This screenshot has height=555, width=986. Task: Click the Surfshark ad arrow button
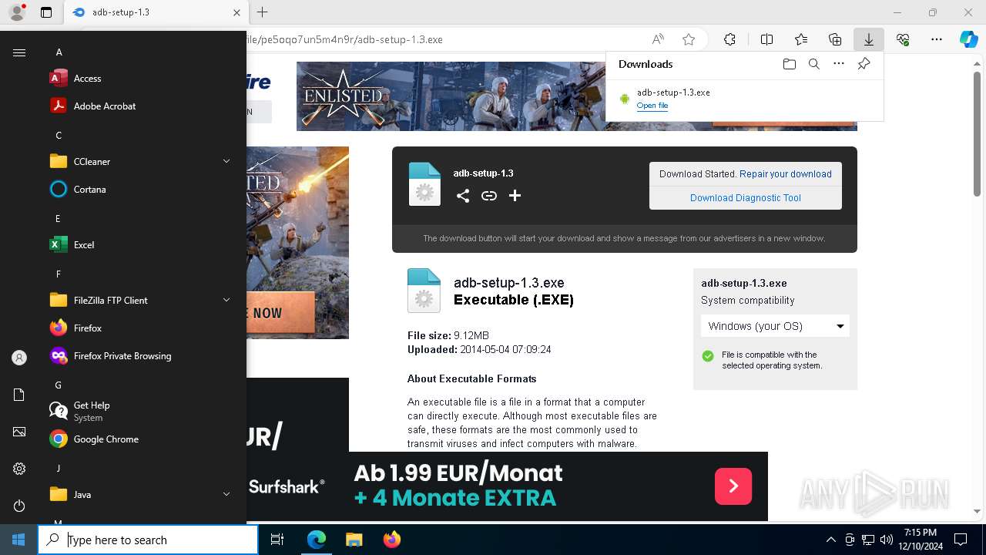pos(733,486)
